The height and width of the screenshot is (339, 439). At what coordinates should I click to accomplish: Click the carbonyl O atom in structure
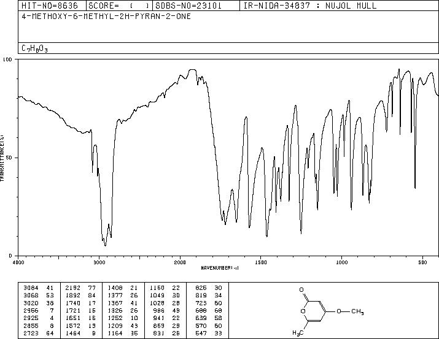coord(301,289)
